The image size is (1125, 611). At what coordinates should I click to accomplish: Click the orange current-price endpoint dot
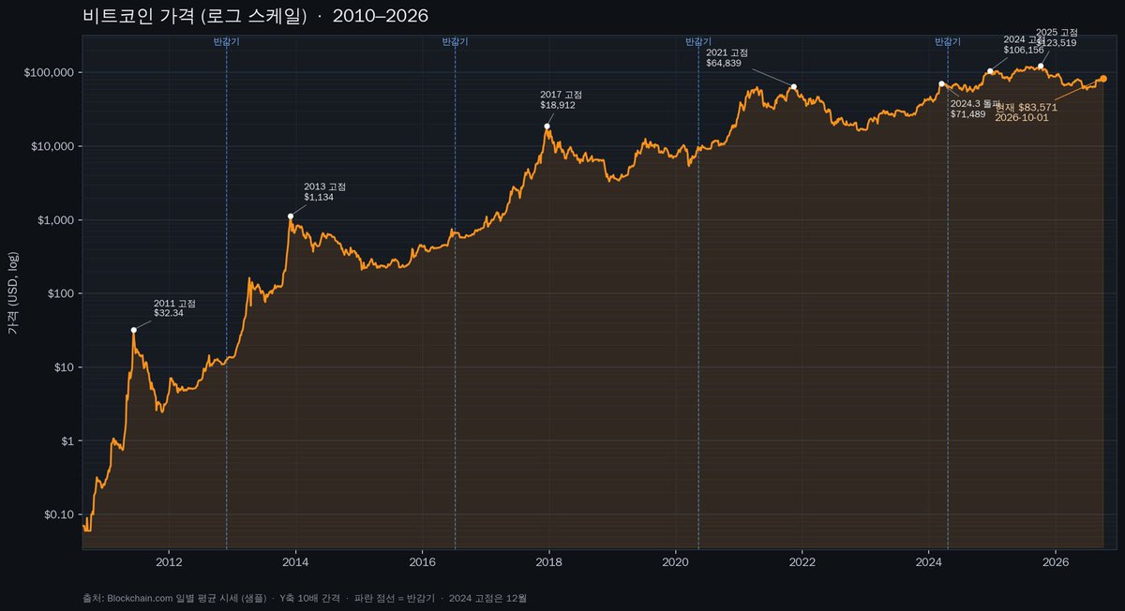coord(1103,79)
